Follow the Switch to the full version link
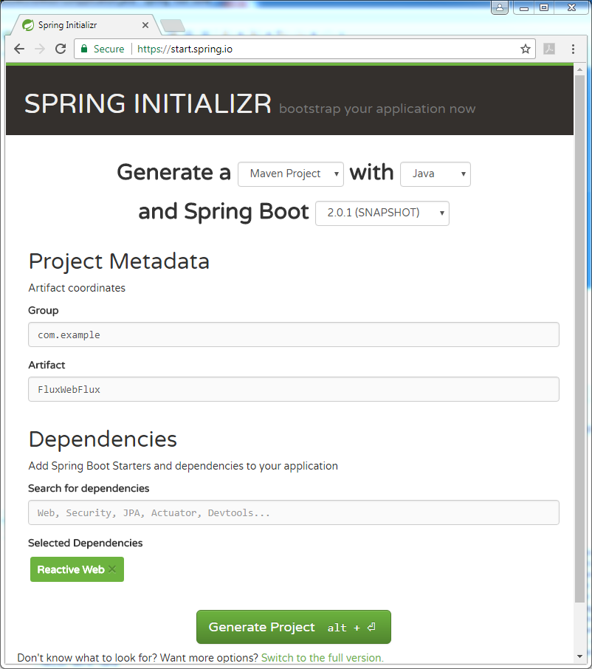The height and width of the screenshot is (669, 592). click(x=323, y=658)
